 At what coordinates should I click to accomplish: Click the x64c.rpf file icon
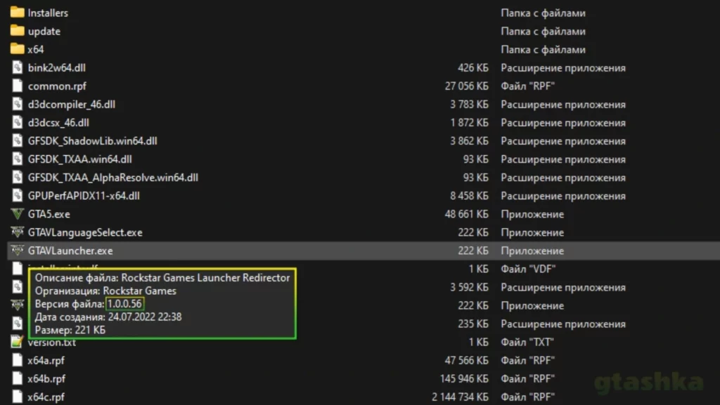click(x=17, y=397)
